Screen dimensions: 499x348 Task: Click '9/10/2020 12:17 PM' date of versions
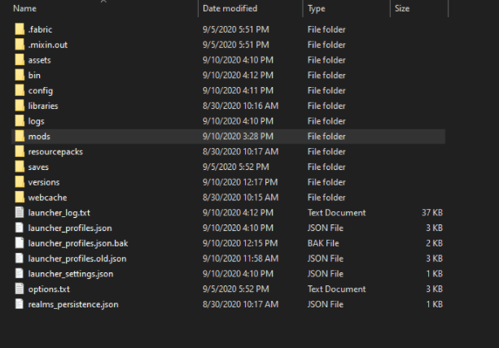pyautogui.click(x=240, y=182)
